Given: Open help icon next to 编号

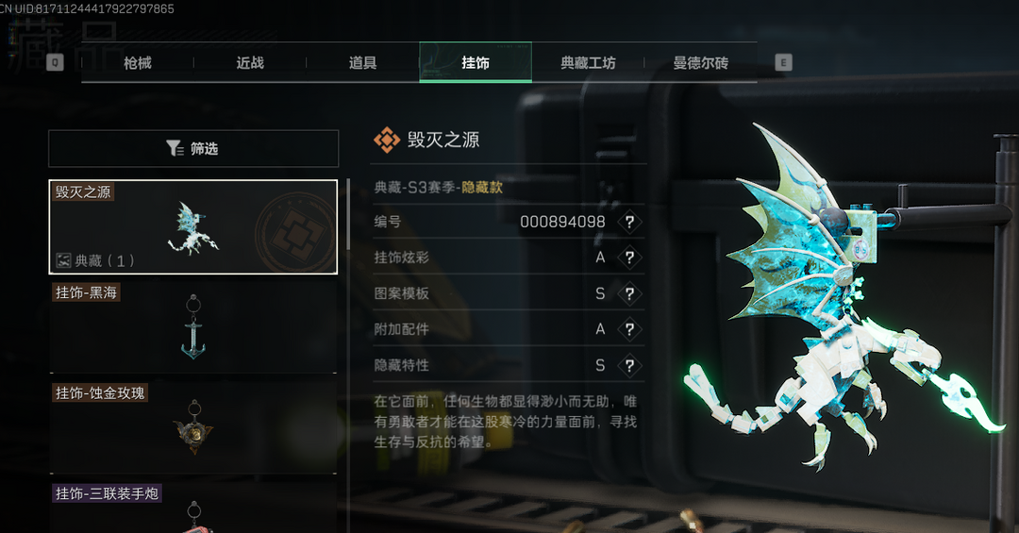Looking at the screenshot, I should tap(629, 222).
